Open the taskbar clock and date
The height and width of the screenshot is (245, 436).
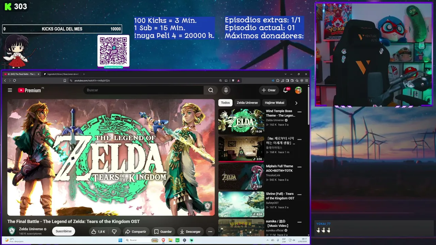[302, 240]
